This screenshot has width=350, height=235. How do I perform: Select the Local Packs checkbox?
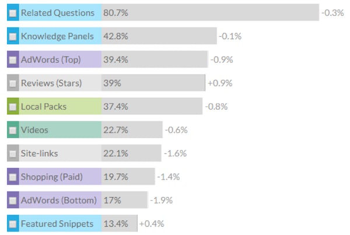[13, 107]
